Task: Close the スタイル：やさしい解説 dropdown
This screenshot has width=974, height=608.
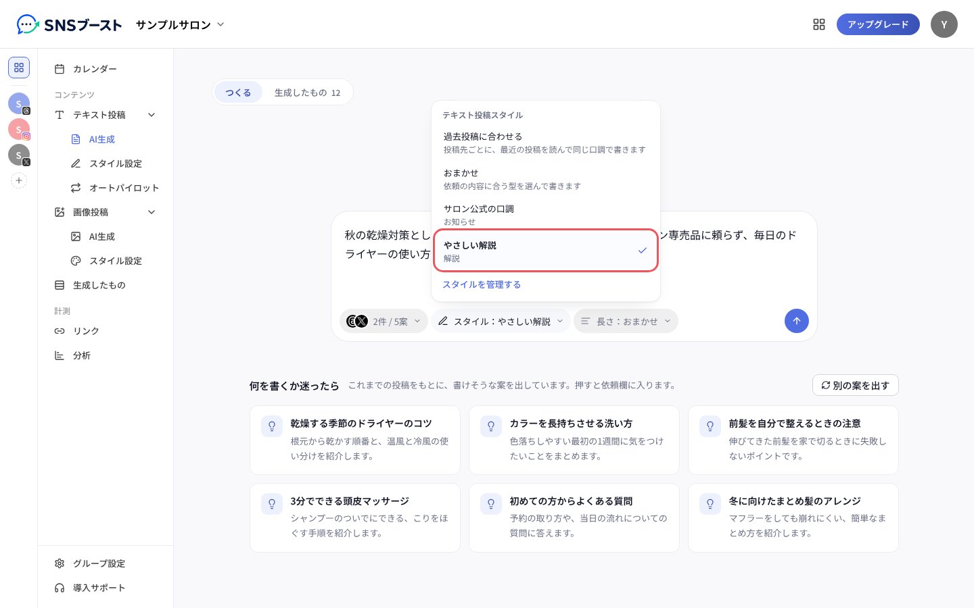Action: (501, 321)
